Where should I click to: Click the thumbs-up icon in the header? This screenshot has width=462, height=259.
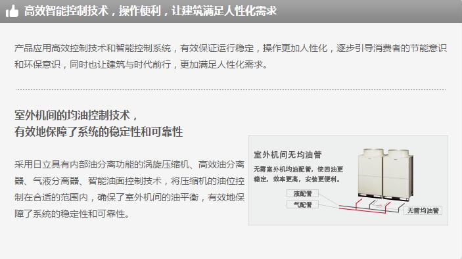tap(12, 11)
